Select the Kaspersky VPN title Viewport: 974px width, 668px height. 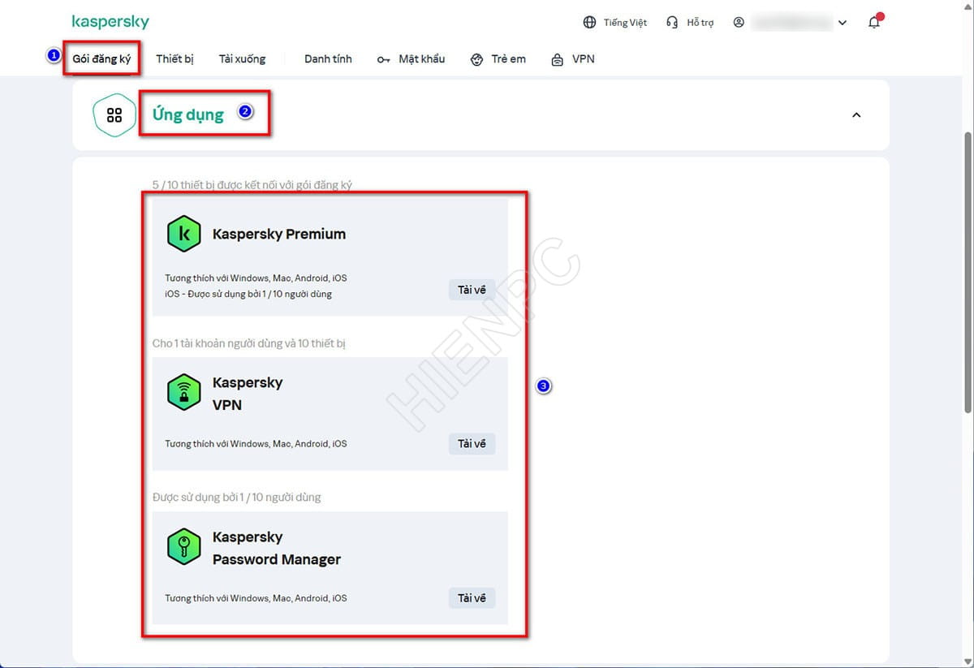pyautogui.click(x=248, y=393)
